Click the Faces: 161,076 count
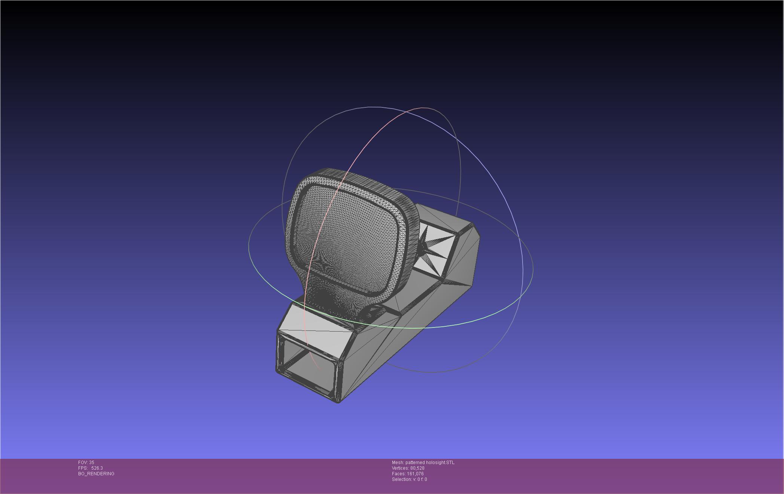Viewport: 784px width, 494px height. [x=407, y=474]
